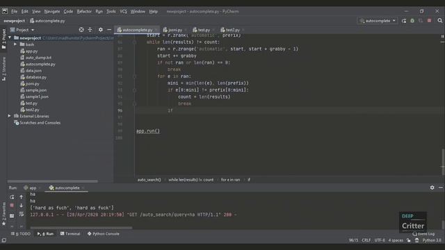Screen dimensions: 445x250
Task: Click the Python 3.8 interpreter in status bar
Action: point(432,240)
